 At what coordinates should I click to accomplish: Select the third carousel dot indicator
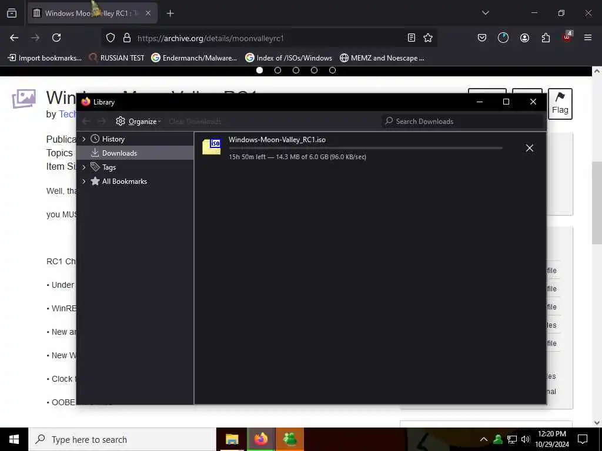tap(296, 70)
